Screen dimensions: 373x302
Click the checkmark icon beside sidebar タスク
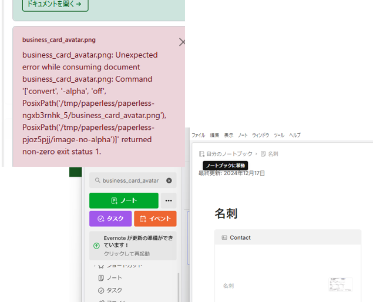coord(101,290)
